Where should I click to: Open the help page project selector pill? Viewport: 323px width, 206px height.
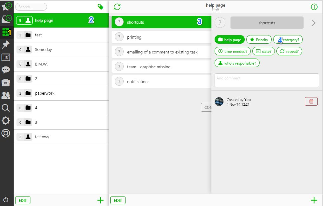[229, 40]
